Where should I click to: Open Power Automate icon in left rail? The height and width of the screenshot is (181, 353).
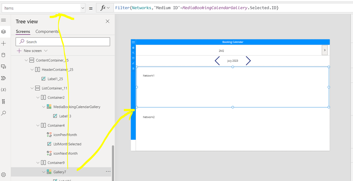click(4, 78)
